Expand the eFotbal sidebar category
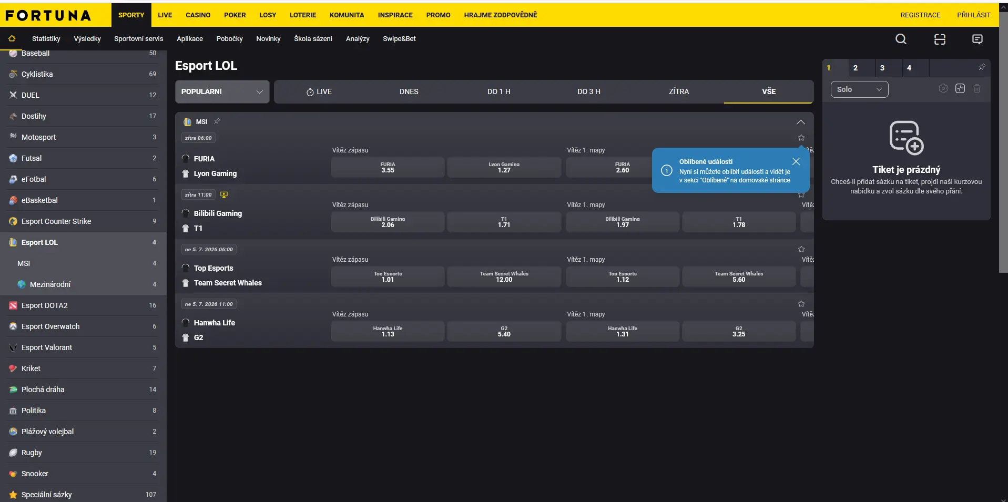Viewport: 1008px width, 502px height. [83, 179]
